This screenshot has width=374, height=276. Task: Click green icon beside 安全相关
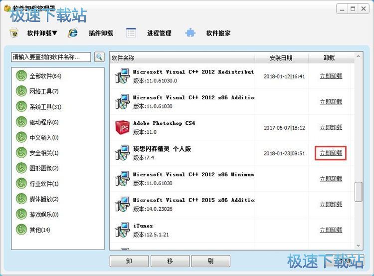click(x=21, y=153)
